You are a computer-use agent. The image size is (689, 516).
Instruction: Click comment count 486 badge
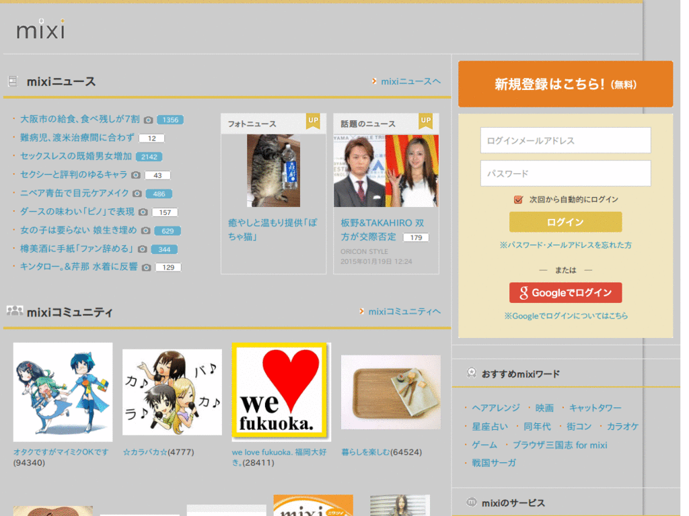click(159, 193)
